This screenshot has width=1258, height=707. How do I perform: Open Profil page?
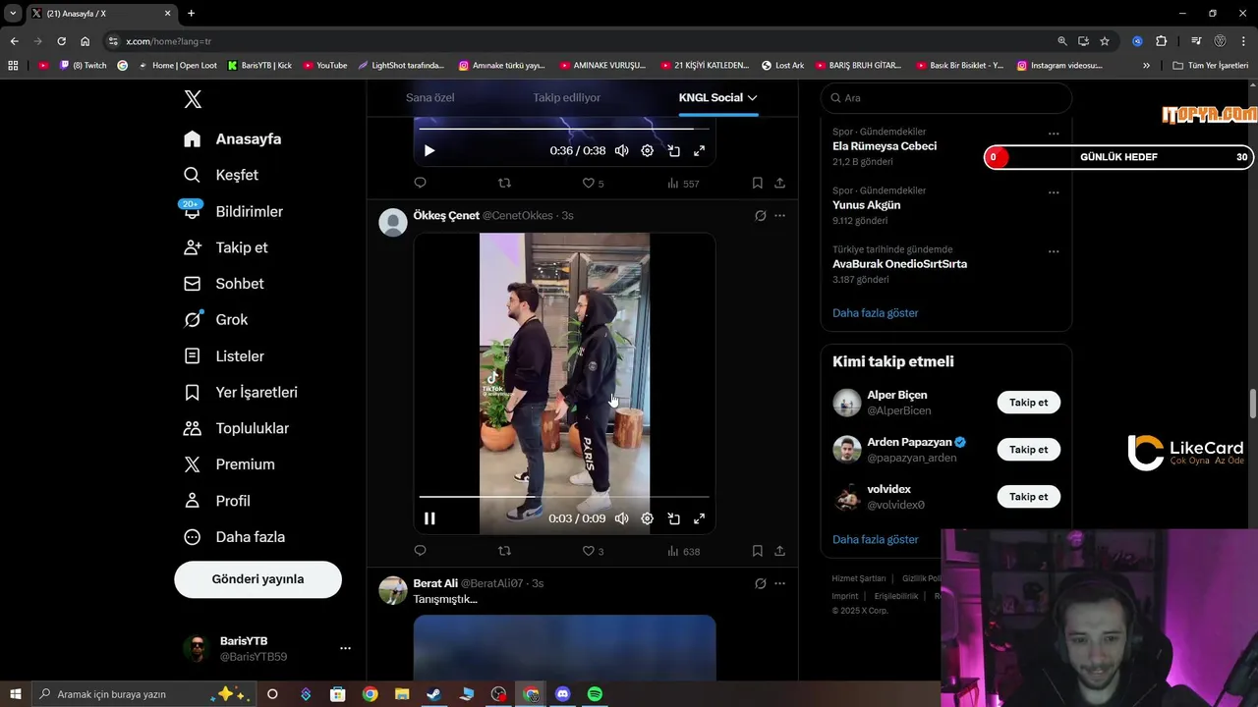click(217, 501)
